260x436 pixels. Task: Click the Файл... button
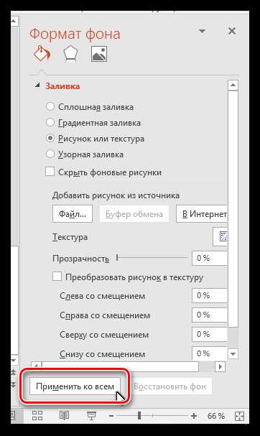point(73,214)
